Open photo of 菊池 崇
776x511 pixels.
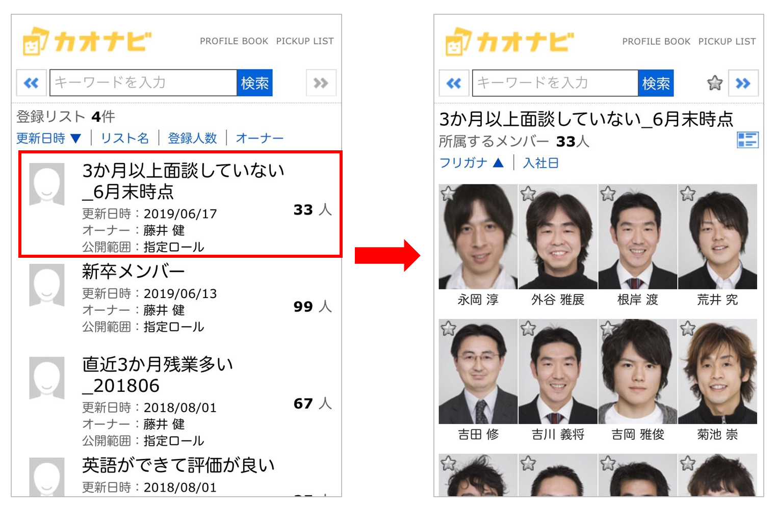[x=717, y=371]
